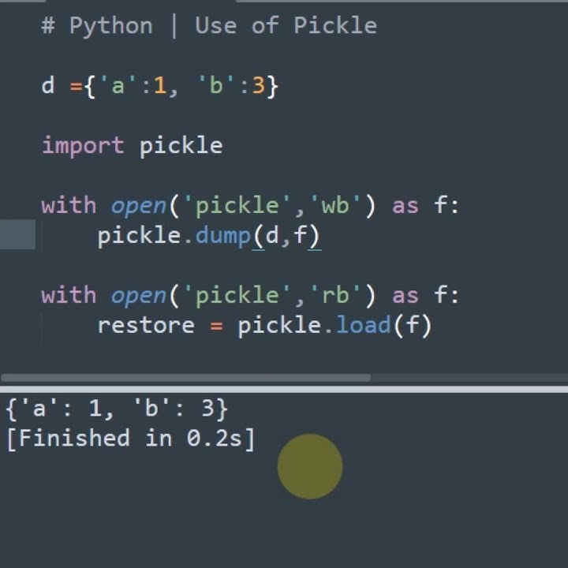Click the second 'open' function call
This screenshot has height=568, width=568.
[x=138, y=297]
